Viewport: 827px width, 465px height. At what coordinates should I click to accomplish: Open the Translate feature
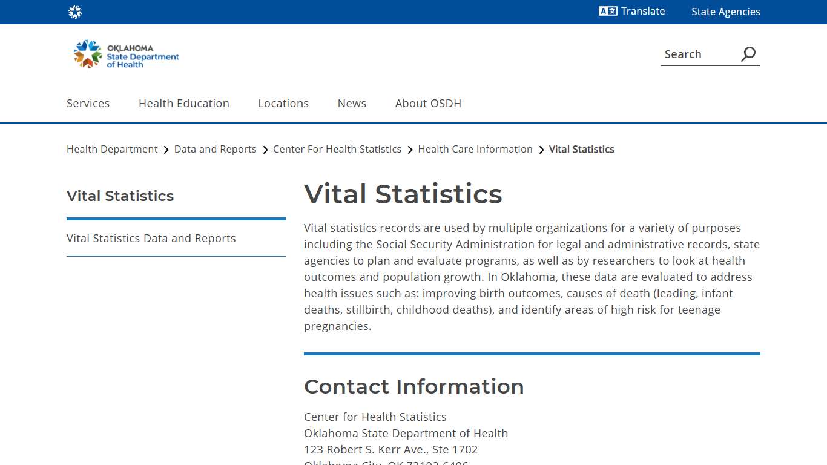point(631,12)
